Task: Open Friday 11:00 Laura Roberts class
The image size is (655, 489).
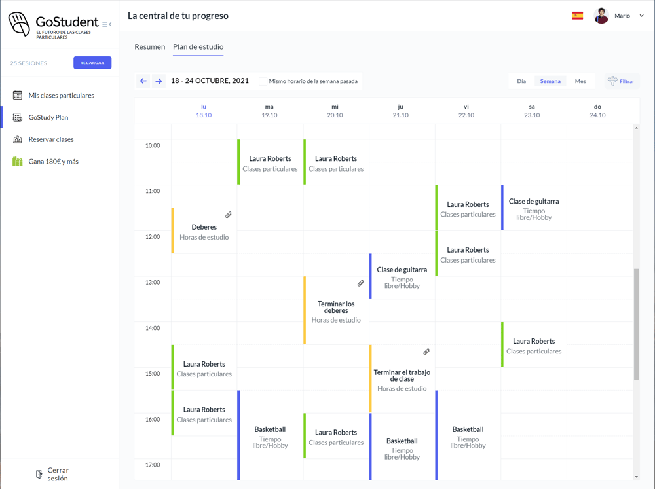Action: coord(468,208)
